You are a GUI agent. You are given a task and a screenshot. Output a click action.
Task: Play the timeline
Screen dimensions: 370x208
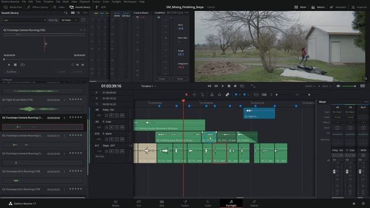[223, 86]
